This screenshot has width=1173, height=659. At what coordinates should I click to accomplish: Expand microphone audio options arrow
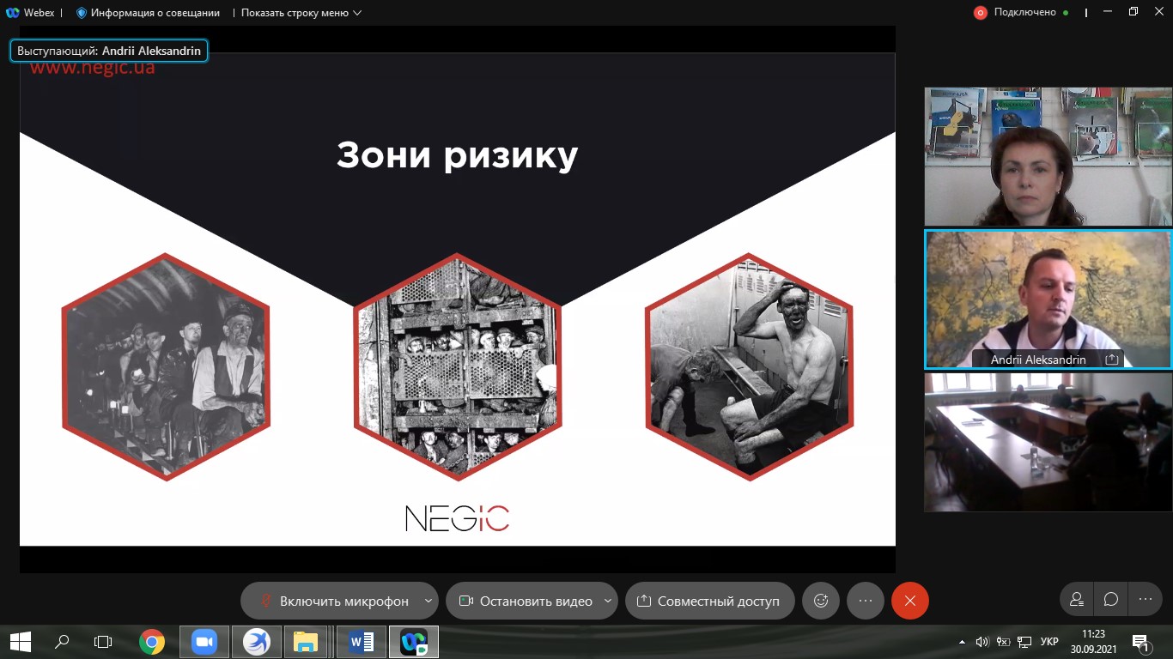(428, 601)
